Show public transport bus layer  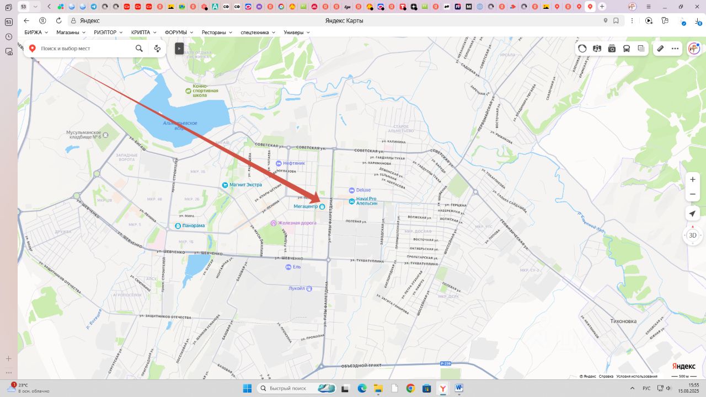(627, 49)
